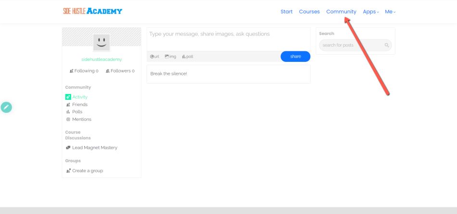
Task: Click the magnifier icon in search box
Action: click(386, 45)
